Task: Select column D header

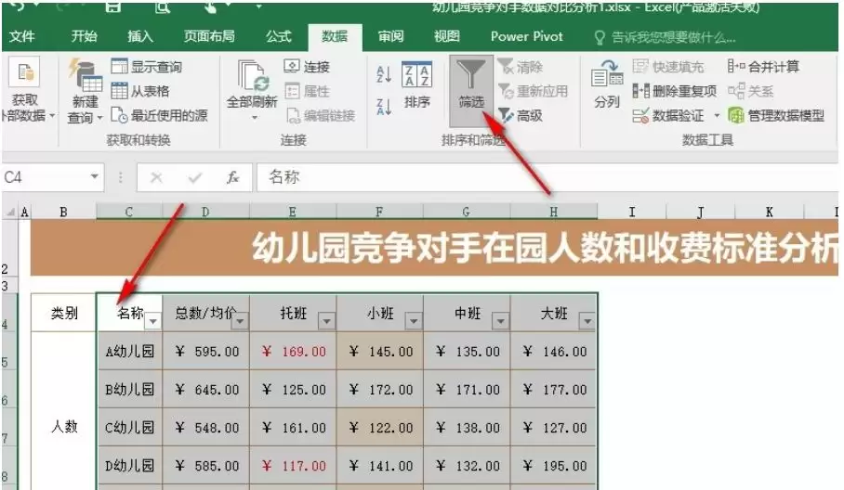Action: point(205,212)
